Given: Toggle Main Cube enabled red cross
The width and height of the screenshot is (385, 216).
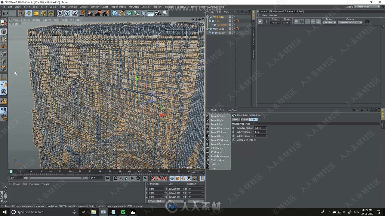Looking at the screenshot, I should (234, 29).
